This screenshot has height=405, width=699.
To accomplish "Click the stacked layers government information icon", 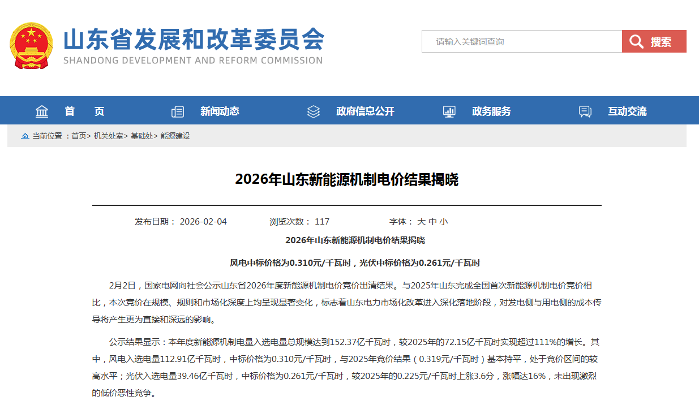I will 314,111.
